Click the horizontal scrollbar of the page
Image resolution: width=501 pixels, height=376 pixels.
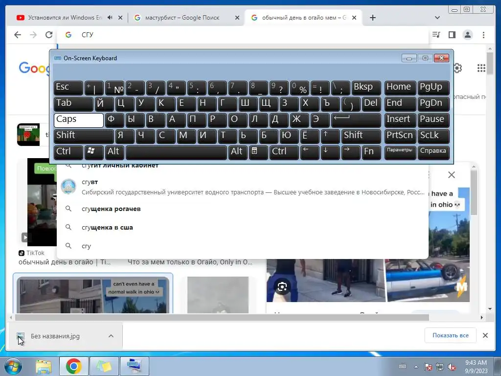(222, 317)
